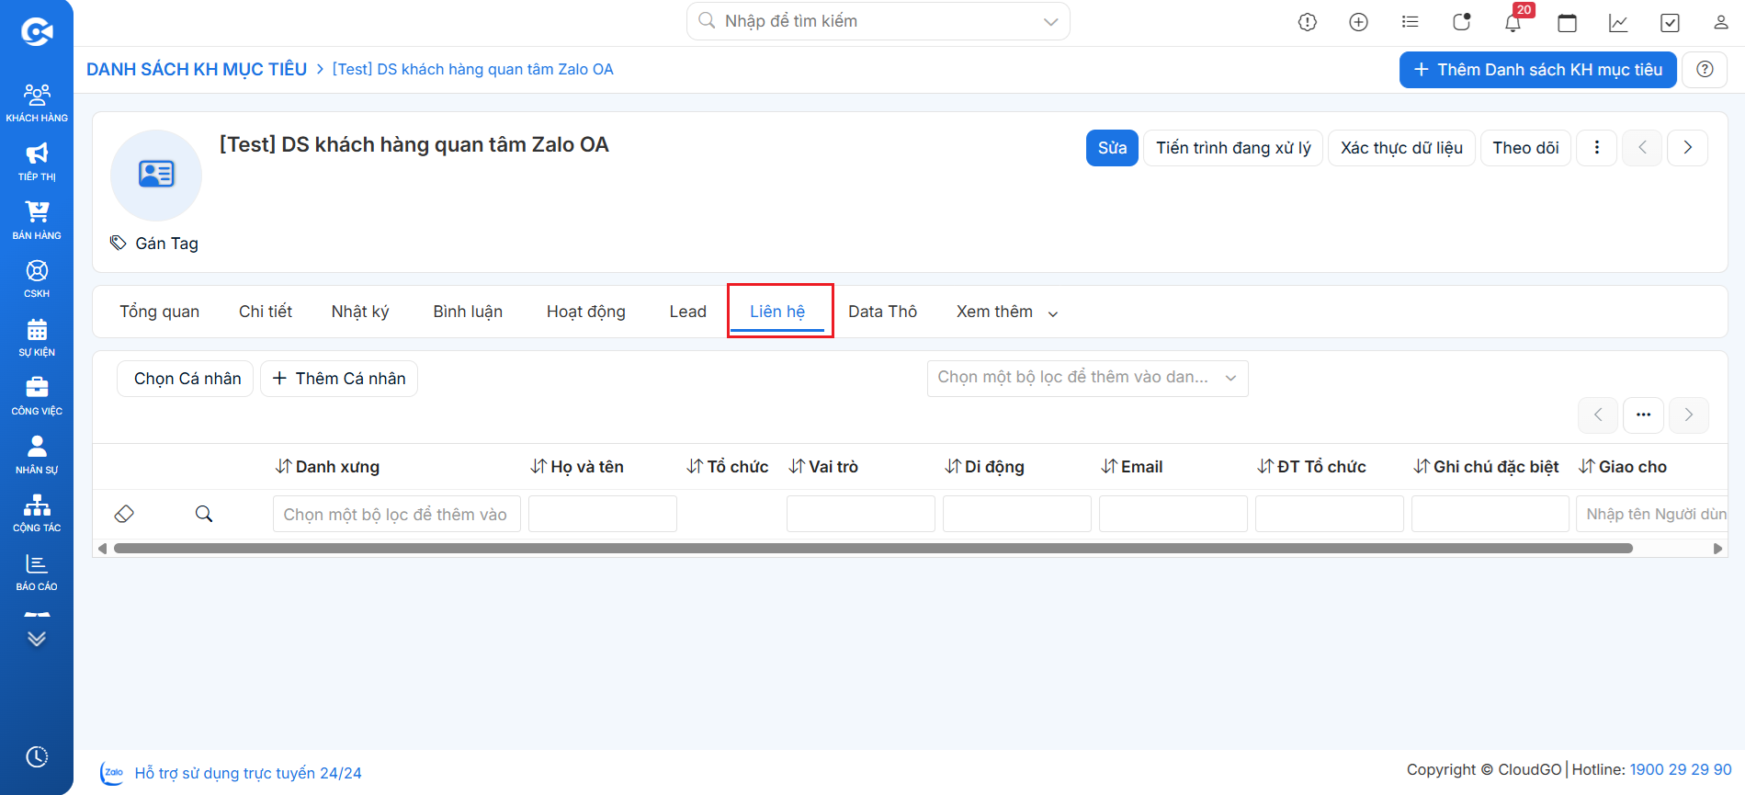The width and height of the screenshot is (1745, 795).
Task: Click the Giao cho user name input
Action: pos(1652,515)
